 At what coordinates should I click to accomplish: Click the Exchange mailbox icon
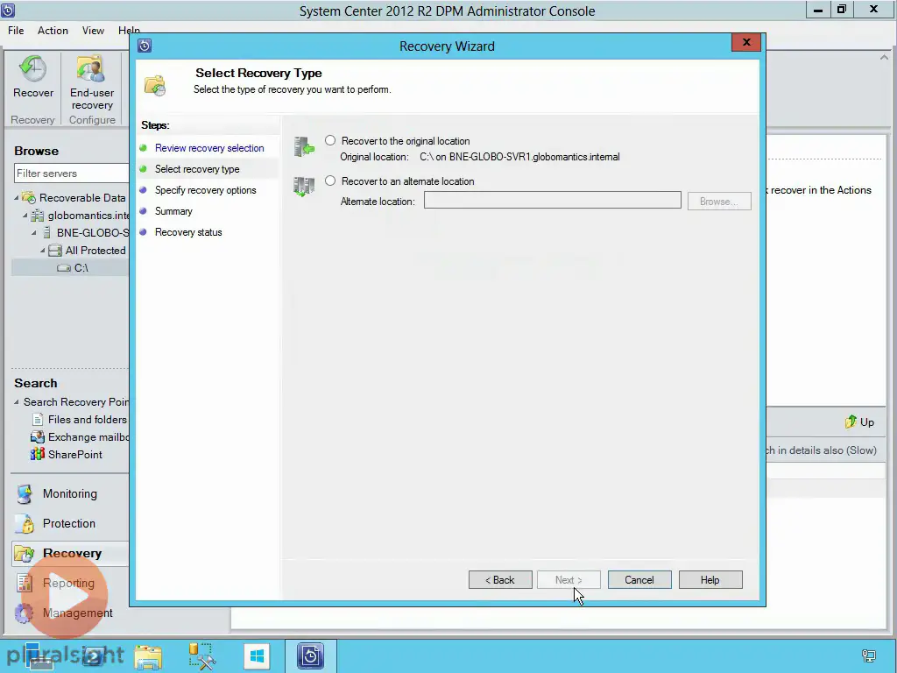pos(37,436)
